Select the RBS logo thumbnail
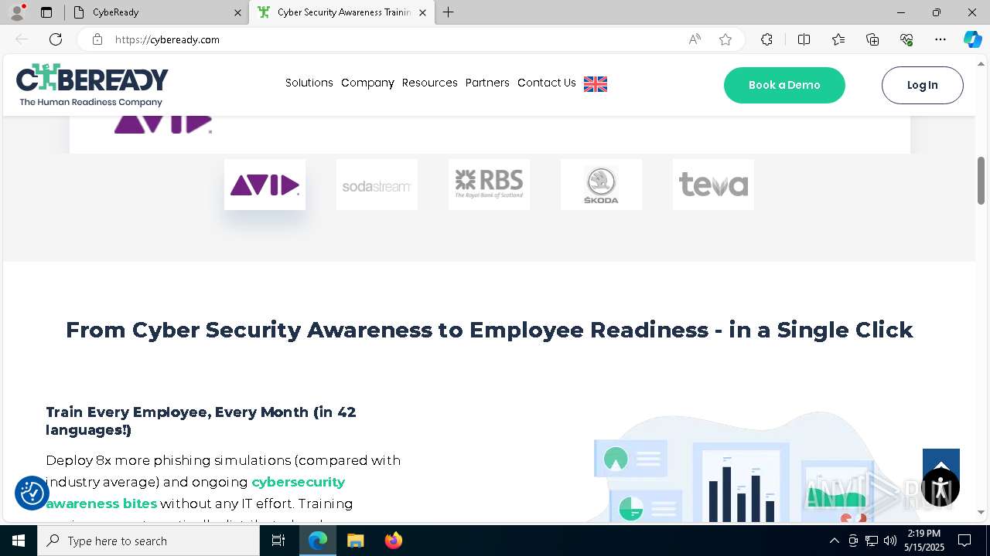Screen dimensions: 990x556 [489, 185]
